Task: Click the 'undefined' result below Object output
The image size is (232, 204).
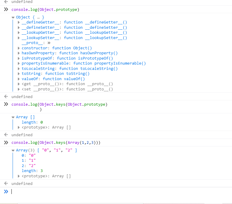Action: coord(22,97)
